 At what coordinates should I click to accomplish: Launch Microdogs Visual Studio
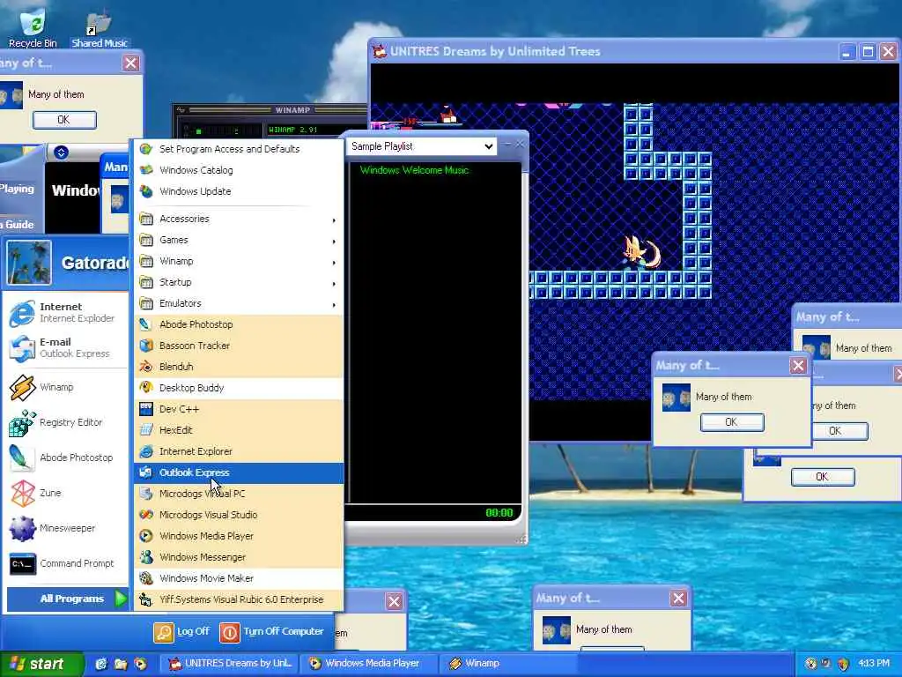[x=239, y=515]
